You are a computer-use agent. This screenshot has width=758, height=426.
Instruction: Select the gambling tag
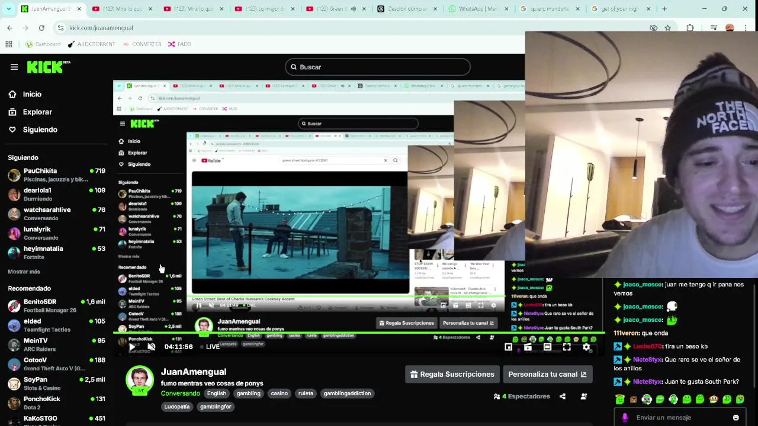coord(248,393)
